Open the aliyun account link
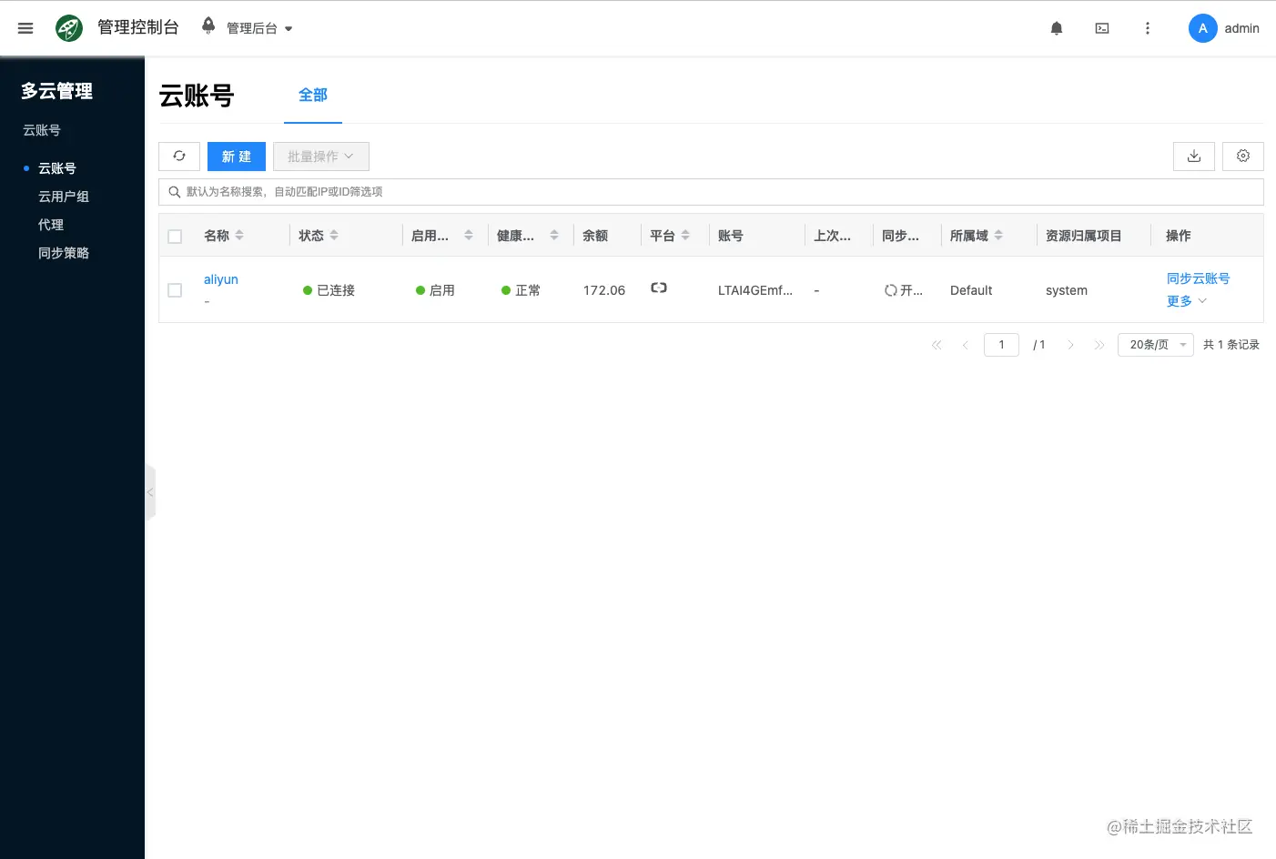1276x859 pixels. pyautogui.click(x=221, y=279)
